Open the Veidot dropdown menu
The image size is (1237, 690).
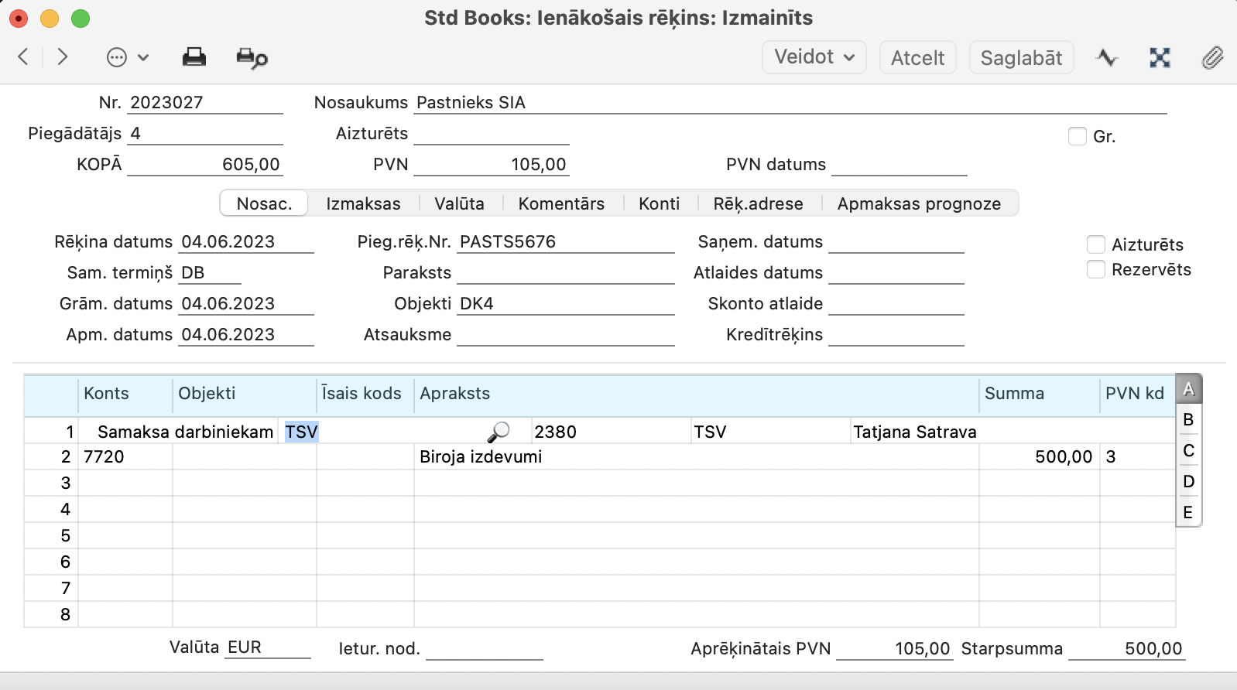pos(814,57)
